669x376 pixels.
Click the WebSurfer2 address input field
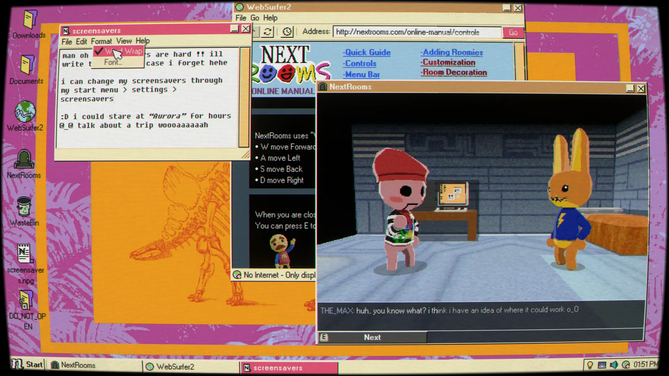coord(417,32)
